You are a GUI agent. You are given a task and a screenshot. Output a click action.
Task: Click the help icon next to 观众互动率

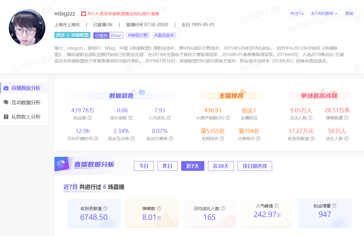click(x=133, y=139)
